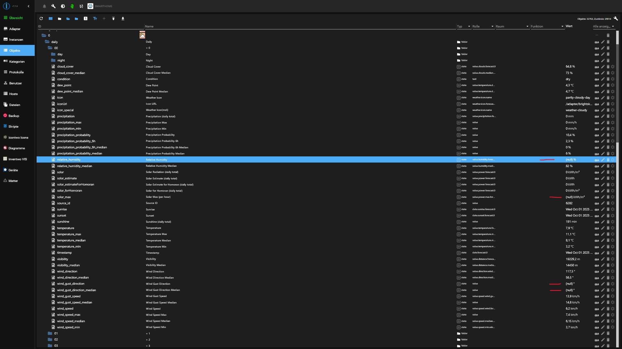
Task: Toggle text size display icon
Action: pos(95,19)
